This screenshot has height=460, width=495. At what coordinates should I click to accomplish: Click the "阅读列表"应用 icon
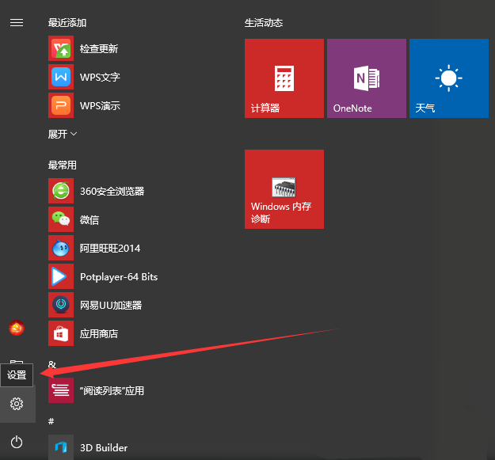click(61, 390)
